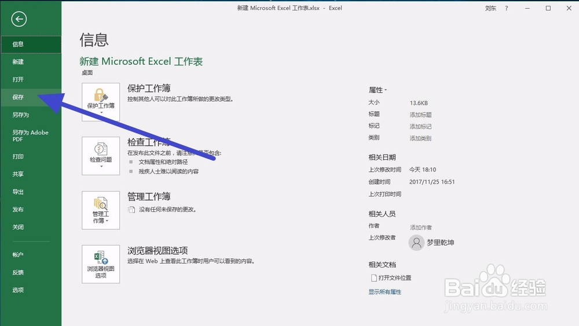Choose Save (保存) in the sidebar
Screen dimensions: 579x326
pyautogui.click(x=31, y=97)
